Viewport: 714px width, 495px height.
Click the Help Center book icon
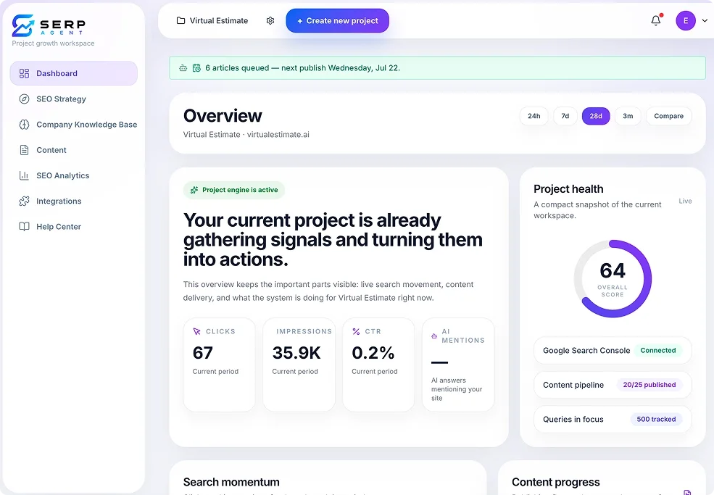click(x=24, y=226)
